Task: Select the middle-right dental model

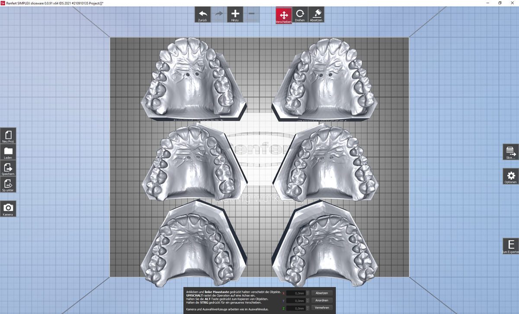Action: 325,162
